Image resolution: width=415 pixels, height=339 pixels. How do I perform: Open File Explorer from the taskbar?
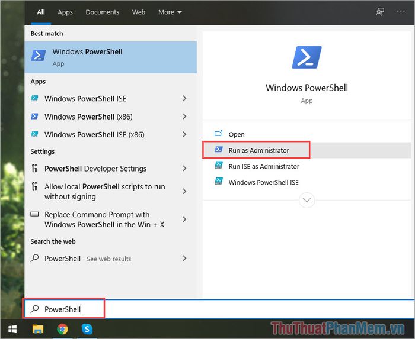[37, 328]
